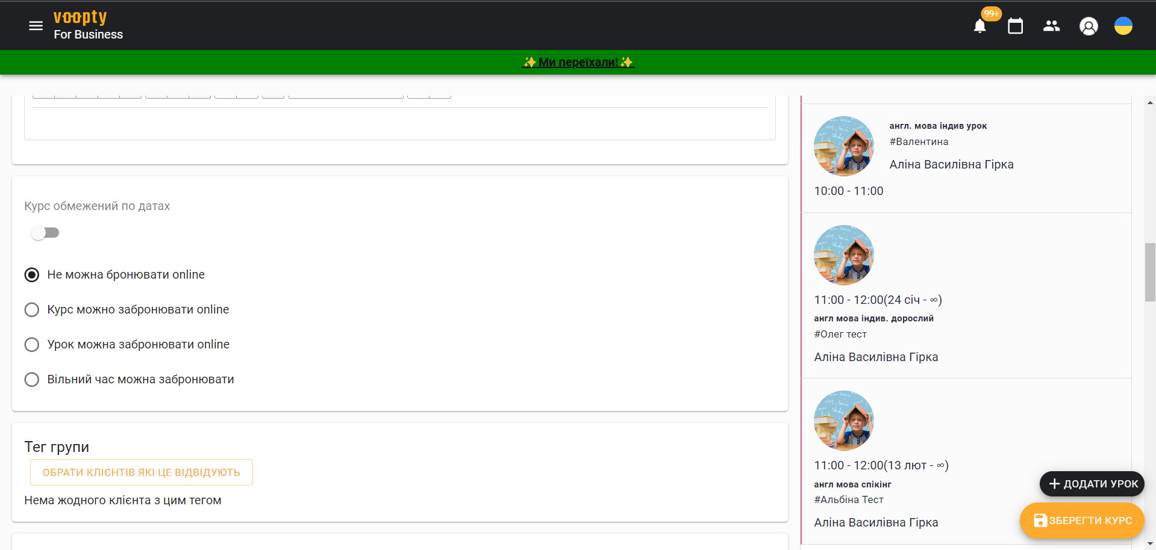
Task: Open the Ми переїхали banner link
Action: [578, 62]
